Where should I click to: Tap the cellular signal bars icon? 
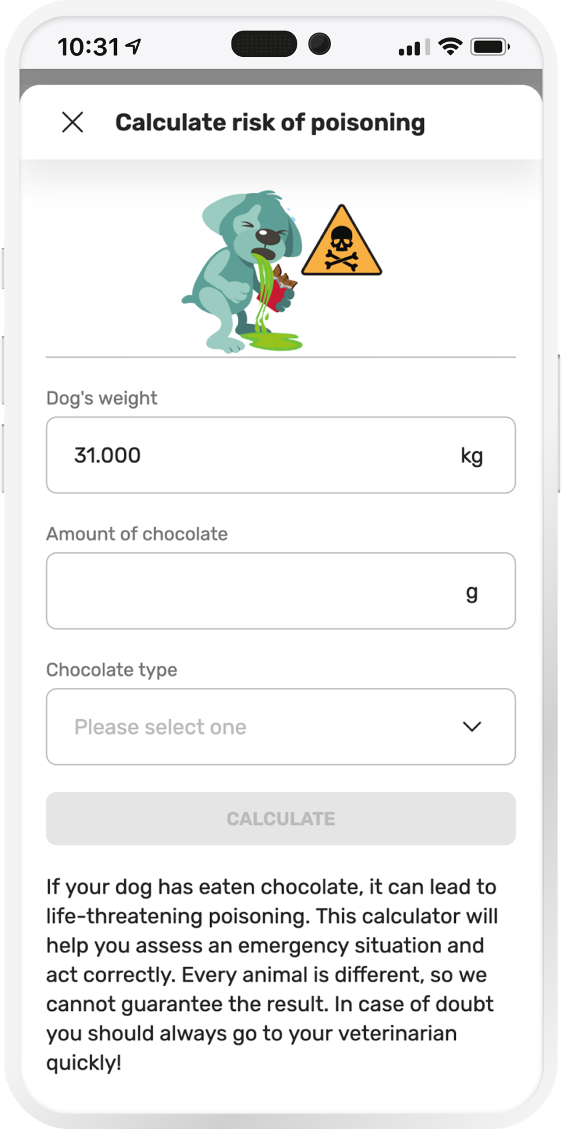pyautogui.click(x=413, y=47)
